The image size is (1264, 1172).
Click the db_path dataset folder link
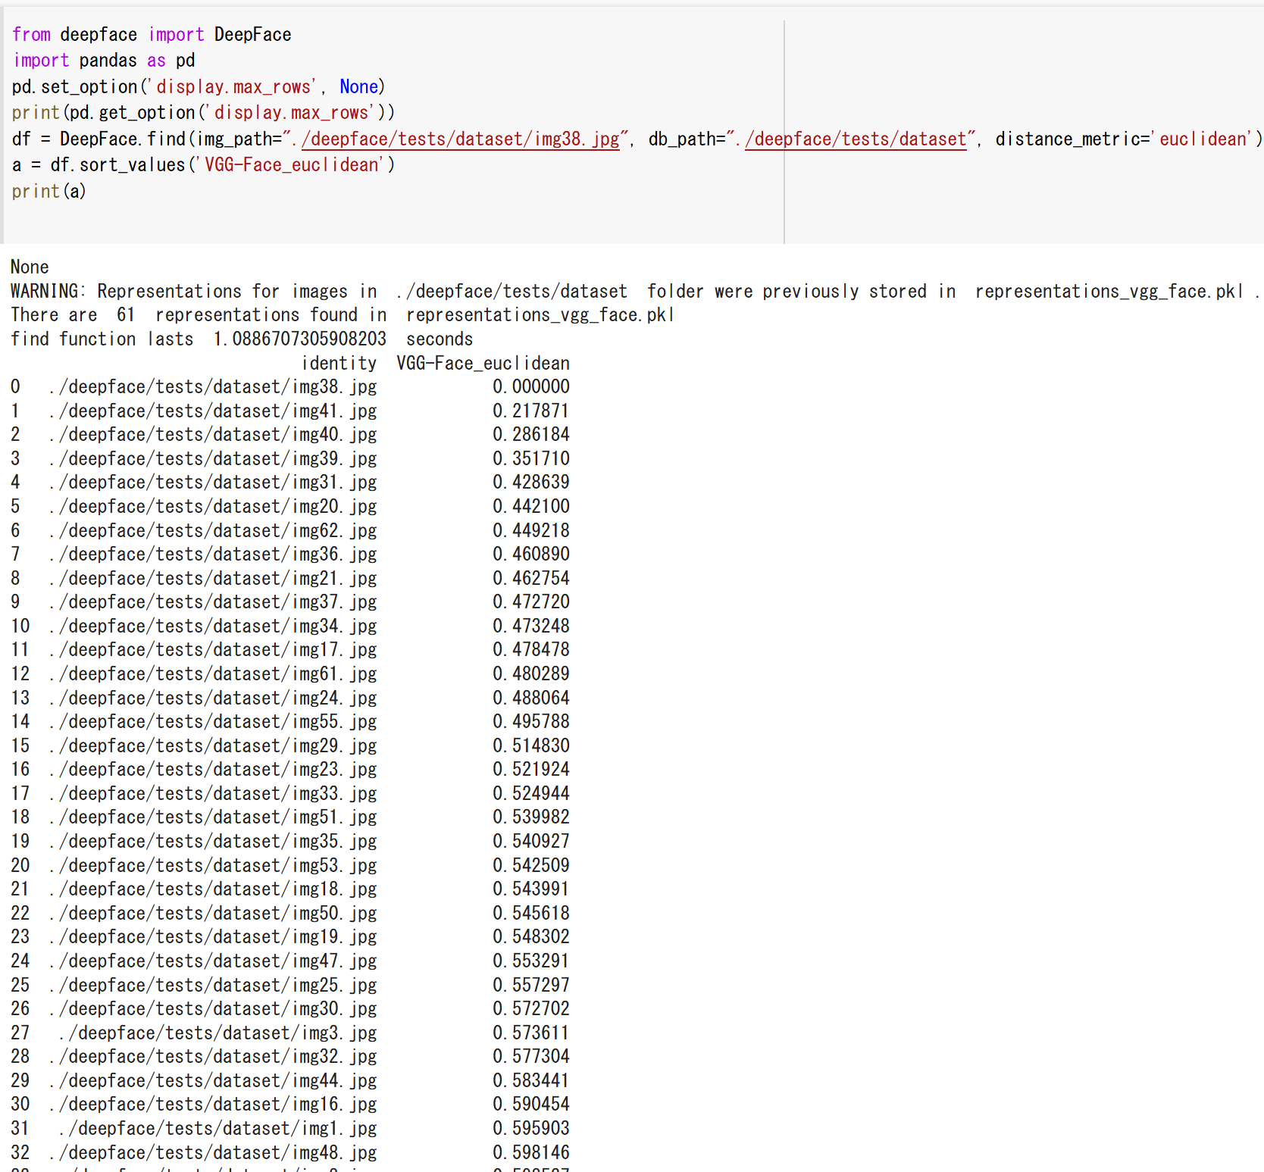coord(856,139)
